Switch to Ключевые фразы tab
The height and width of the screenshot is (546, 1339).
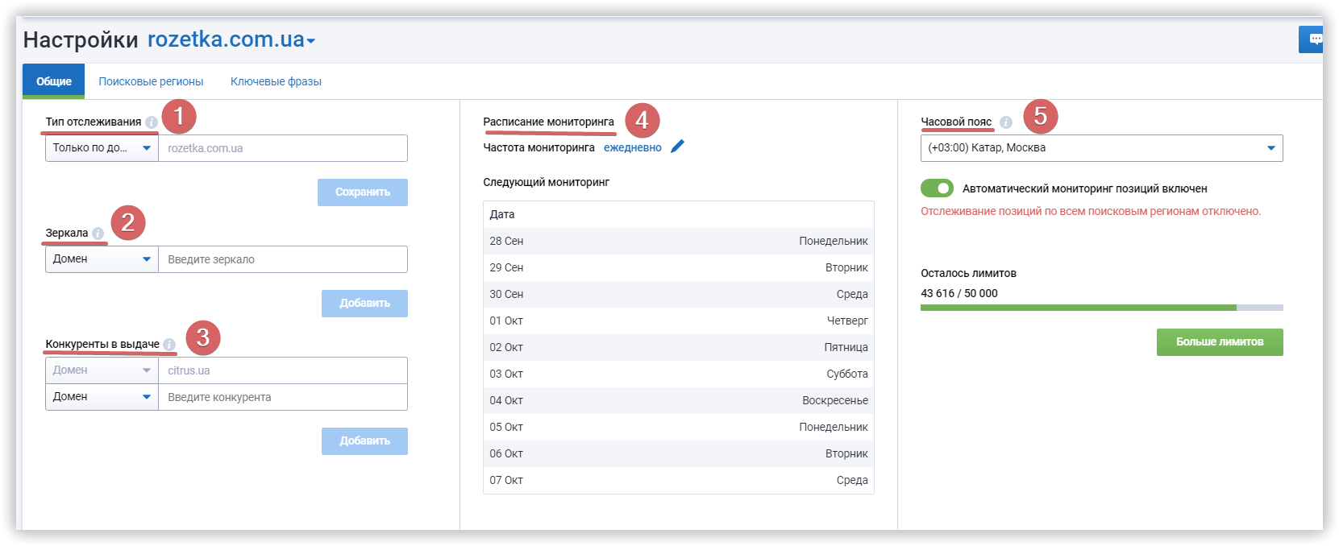[276, 81]
